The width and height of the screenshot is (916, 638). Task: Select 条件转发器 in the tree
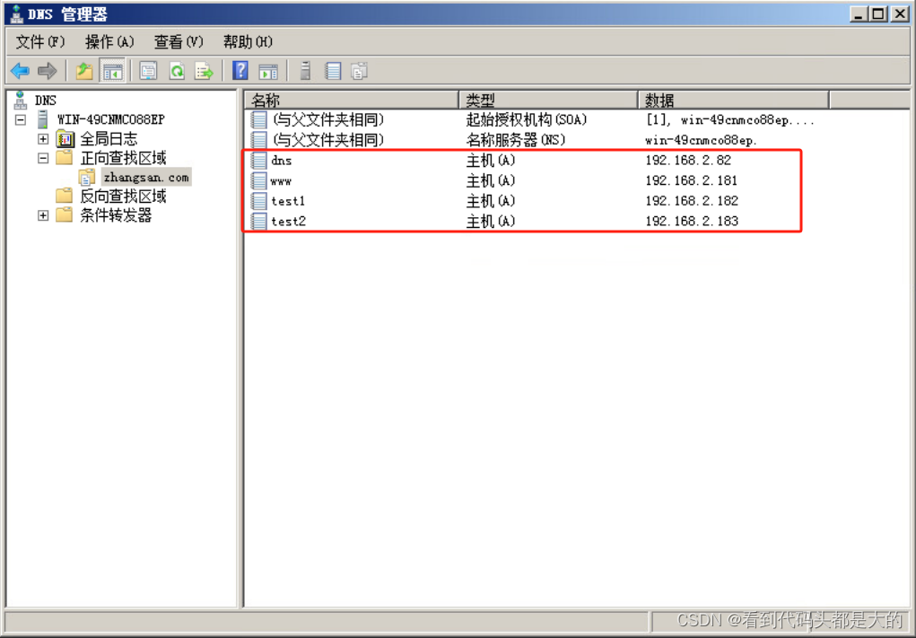point(116,215)
